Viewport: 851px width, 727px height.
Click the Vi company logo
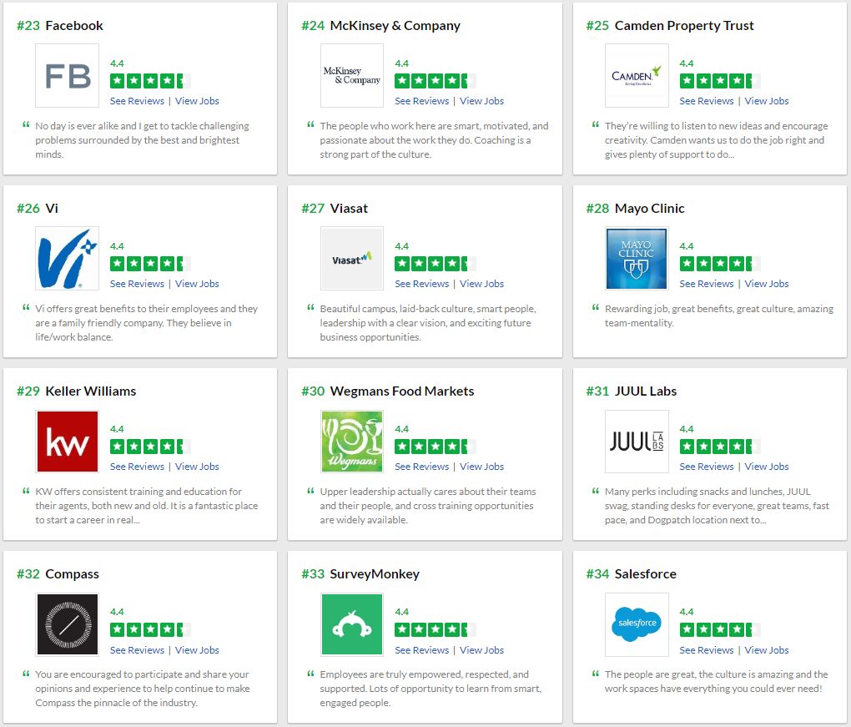(68, 259)
